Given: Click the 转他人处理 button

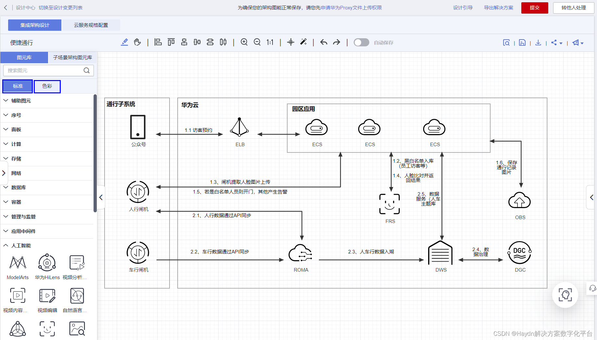Looking at the screenshot, I should [x=574, y=8].
